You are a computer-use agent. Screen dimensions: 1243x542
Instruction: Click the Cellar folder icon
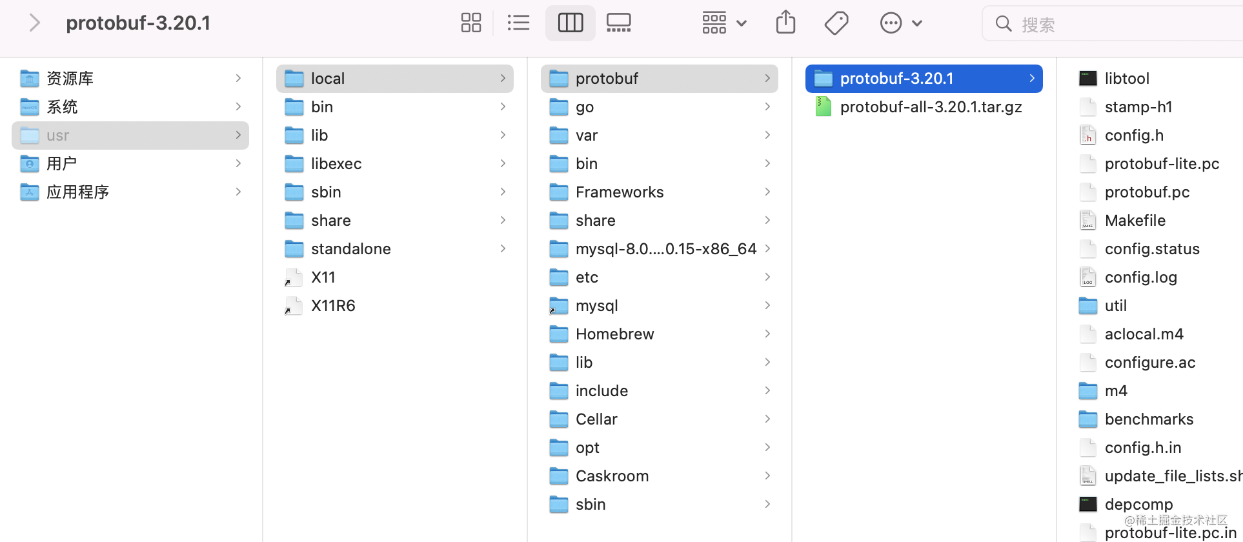559,419
